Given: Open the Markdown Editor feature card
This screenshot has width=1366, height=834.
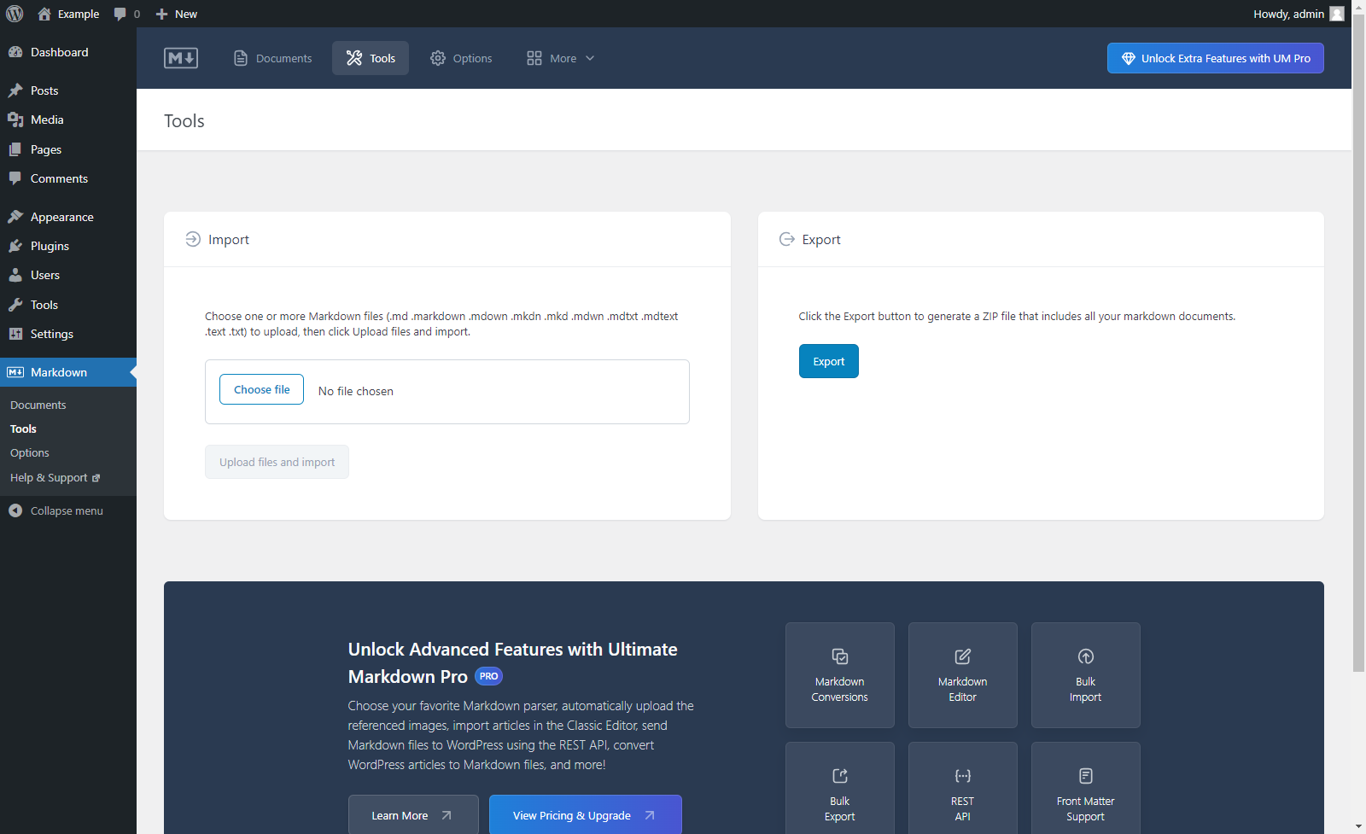Looking at the screenshot, I should click(963, 675).
